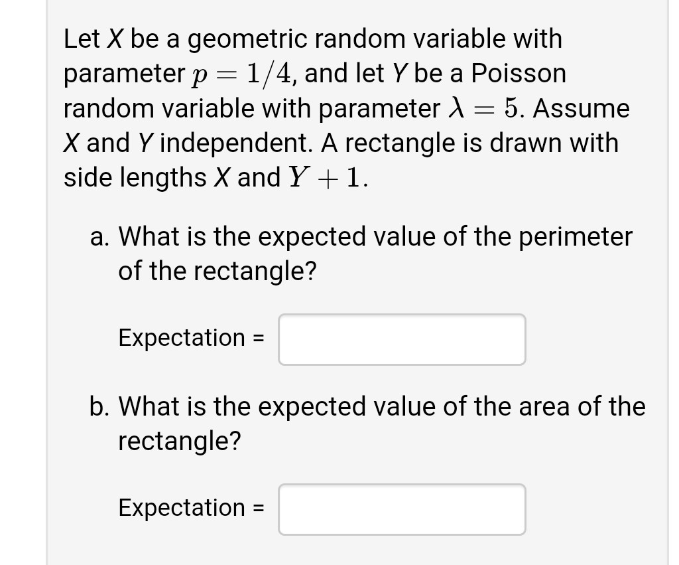Click the first Expectation label
This screenshot has height=565, width=679.
(181, 338)
